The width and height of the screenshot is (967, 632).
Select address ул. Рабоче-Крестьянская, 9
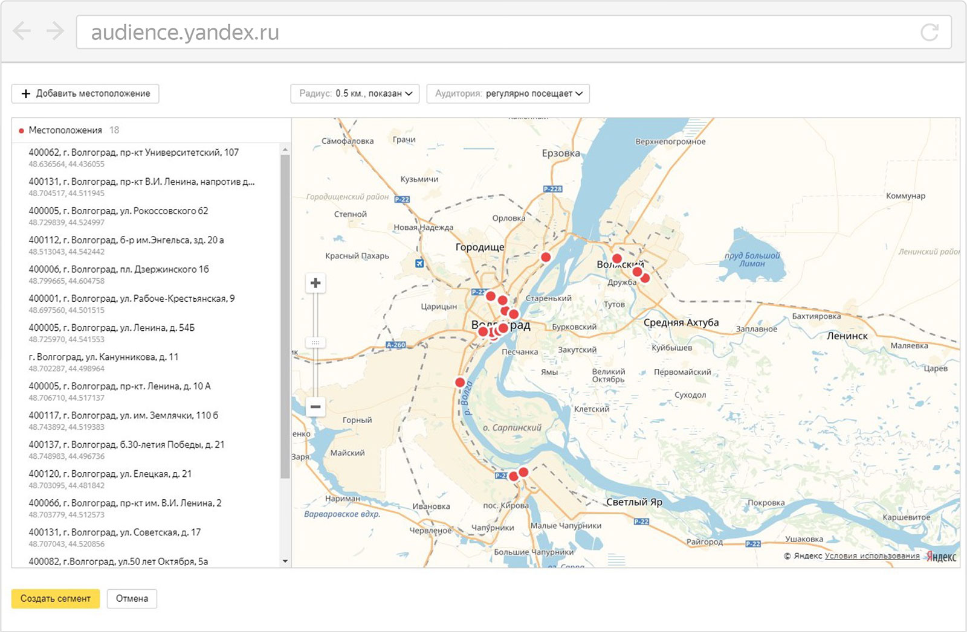tap(146, 304)
